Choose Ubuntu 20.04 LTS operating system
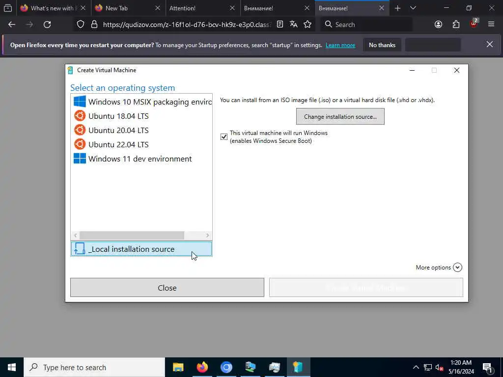The image size is (503, 377). click(x=141, y=130)
